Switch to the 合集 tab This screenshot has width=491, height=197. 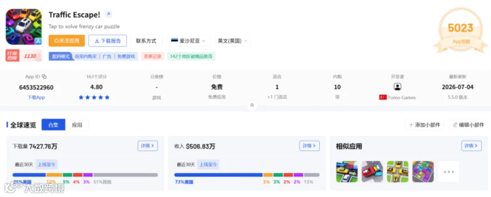click(53, 125)
